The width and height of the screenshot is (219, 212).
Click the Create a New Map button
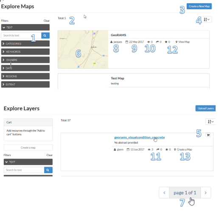[x=199, y=6]
